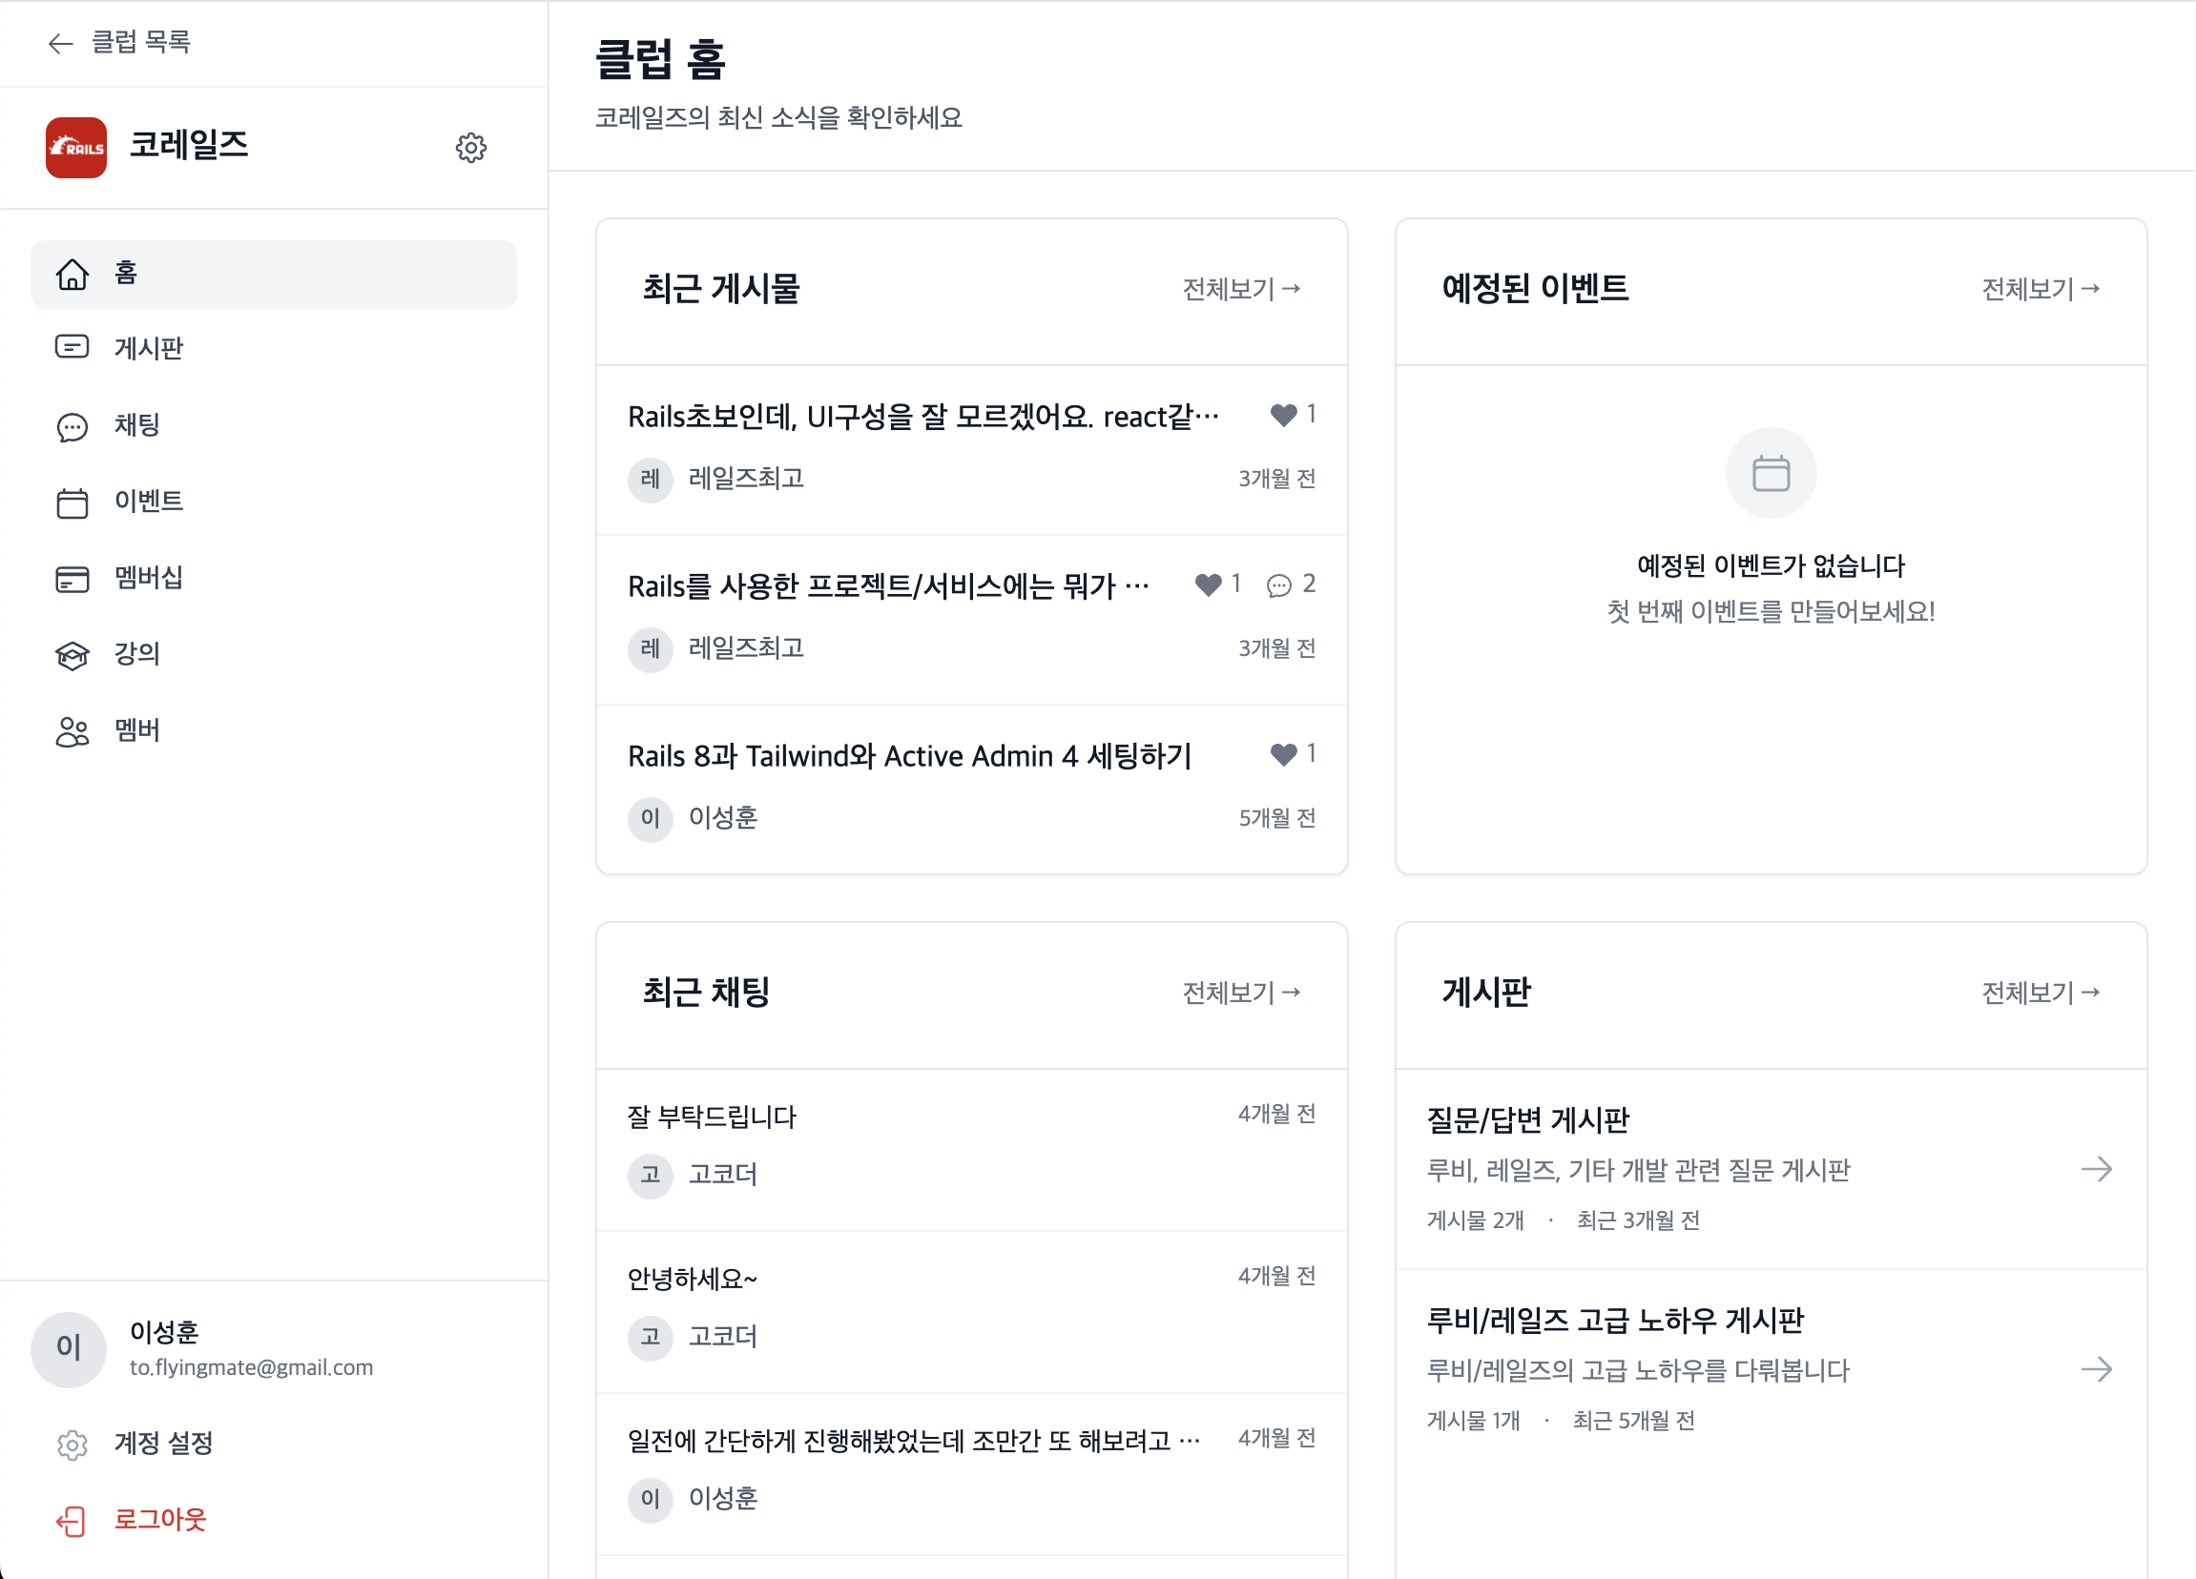View all scheduled events via 전체보기
The image size is (2196, 1579).
[2041, 289]
